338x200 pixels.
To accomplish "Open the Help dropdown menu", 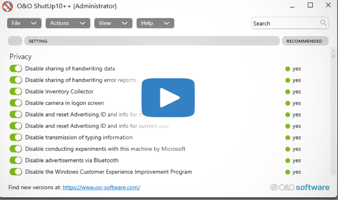I will click(155, 23).
